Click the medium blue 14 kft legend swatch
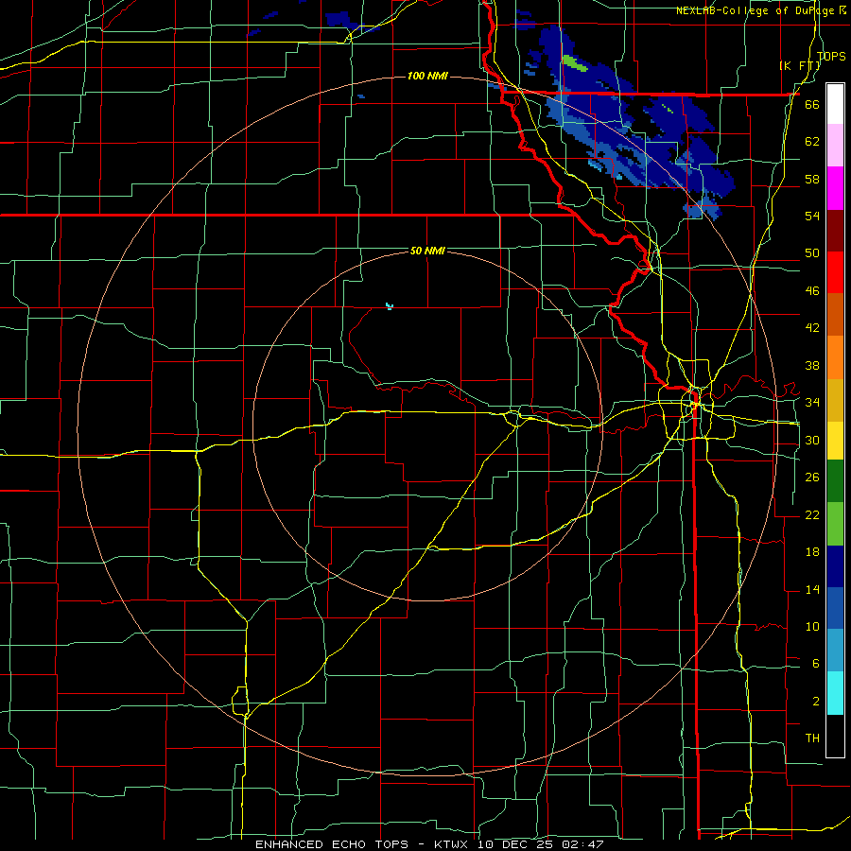The width and height of the screenshot is (851, 851). [x=835, y=608]
